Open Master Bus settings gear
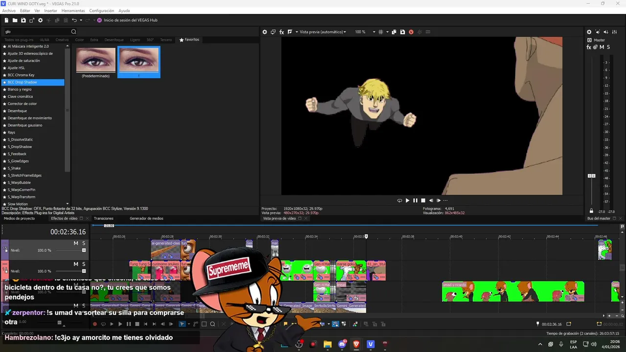The width and height of the screenshot is (626, 352). click(589, 32)
